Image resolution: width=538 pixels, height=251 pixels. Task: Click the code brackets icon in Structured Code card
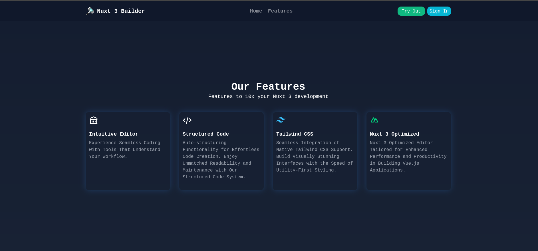[x=187, y=120]
